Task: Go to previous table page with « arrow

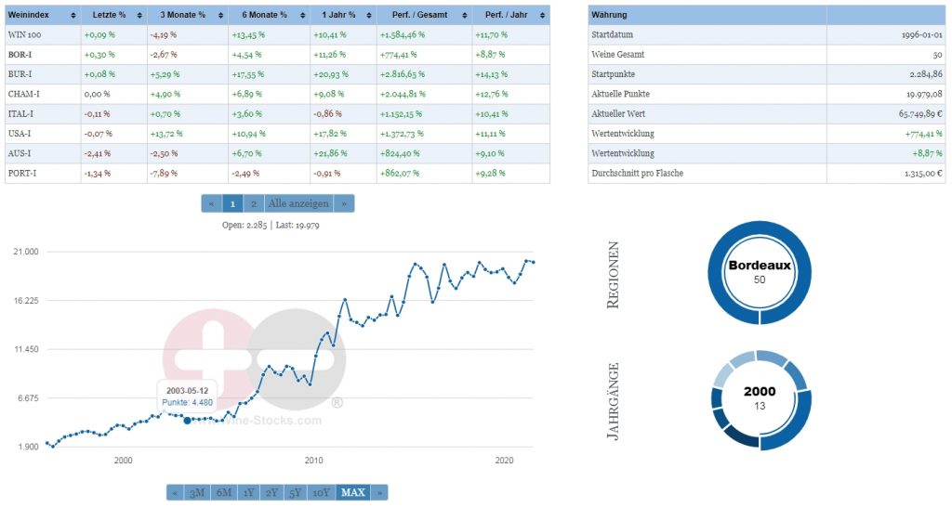Action: click(x=211, y=203)
